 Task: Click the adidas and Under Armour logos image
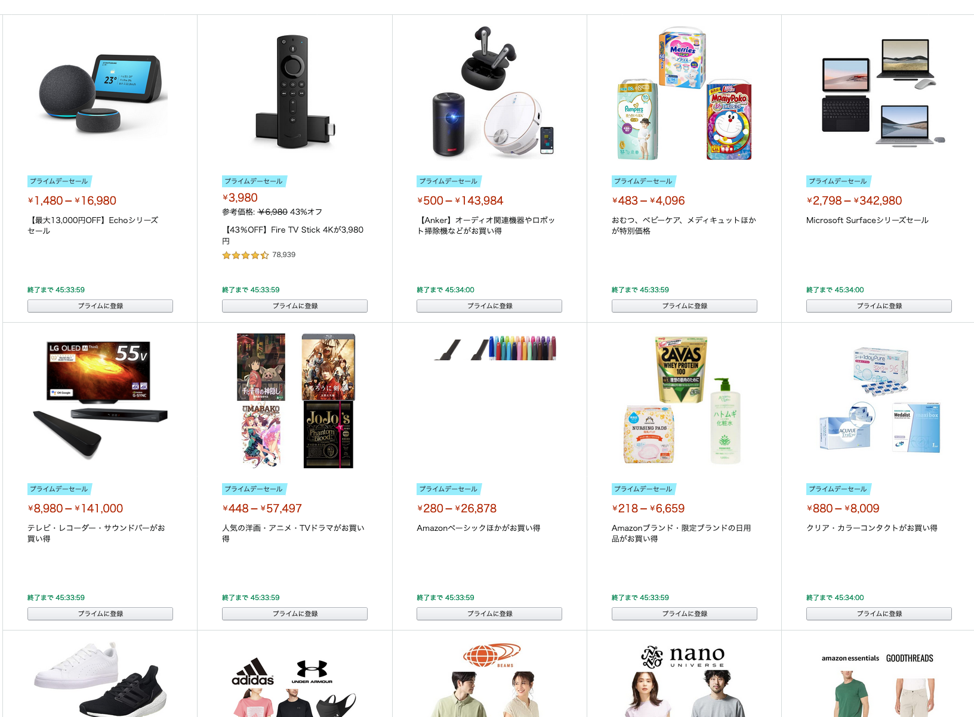[295, 686]
